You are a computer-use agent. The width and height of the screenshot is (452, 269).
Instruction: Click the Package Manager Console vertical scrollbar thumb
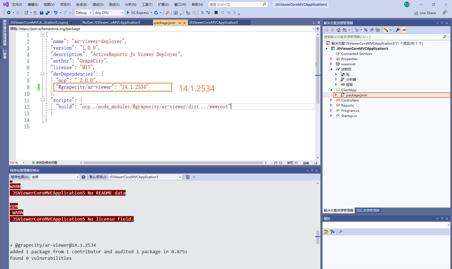[x=317, y=237]
